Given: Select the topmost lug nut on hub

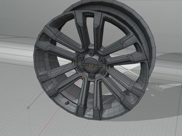Looking at the screenshot, I should 91,53.
